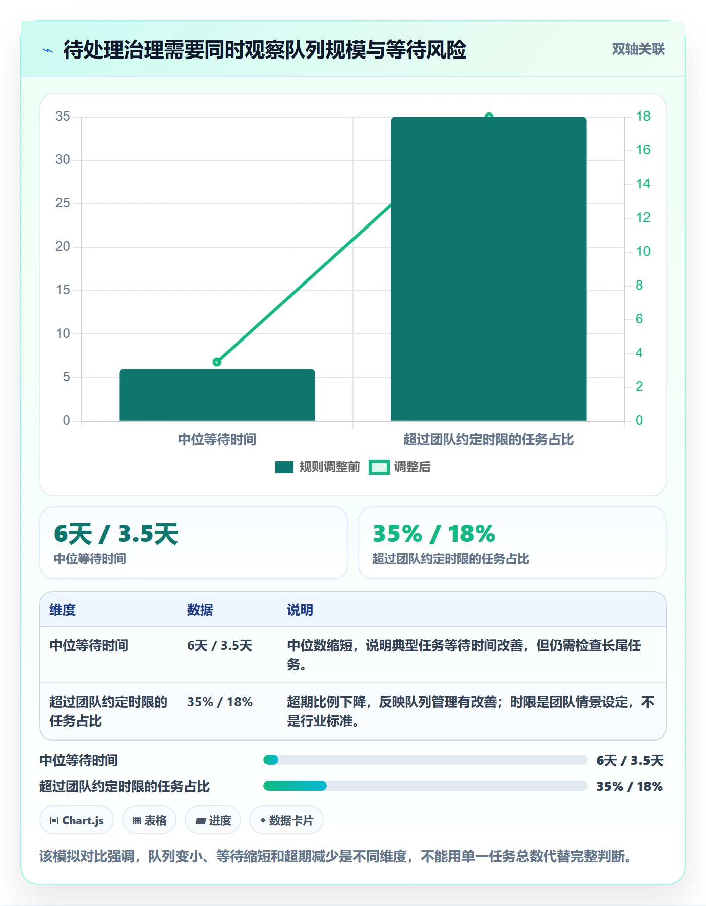Click the lightning bolt icon beside the title
Screen dimensions: 706x906
coord(48,50)
